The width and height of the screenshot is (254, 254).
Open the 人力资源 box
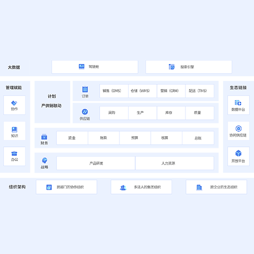coord(175,163)
